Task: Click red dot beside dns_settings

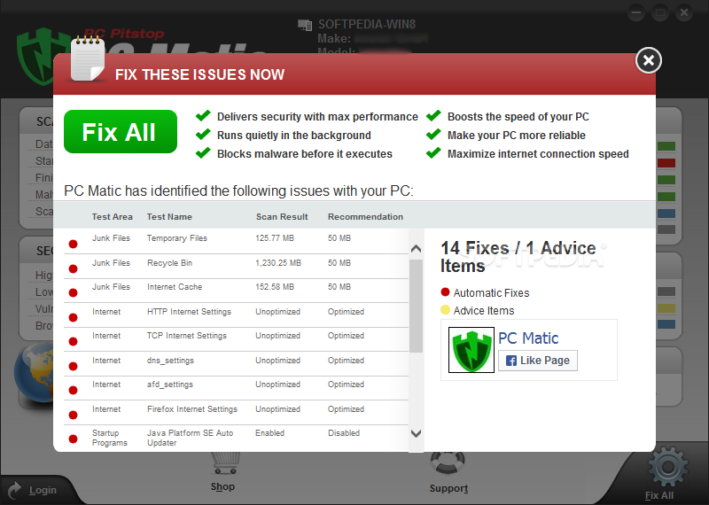Action: (73, 367)
